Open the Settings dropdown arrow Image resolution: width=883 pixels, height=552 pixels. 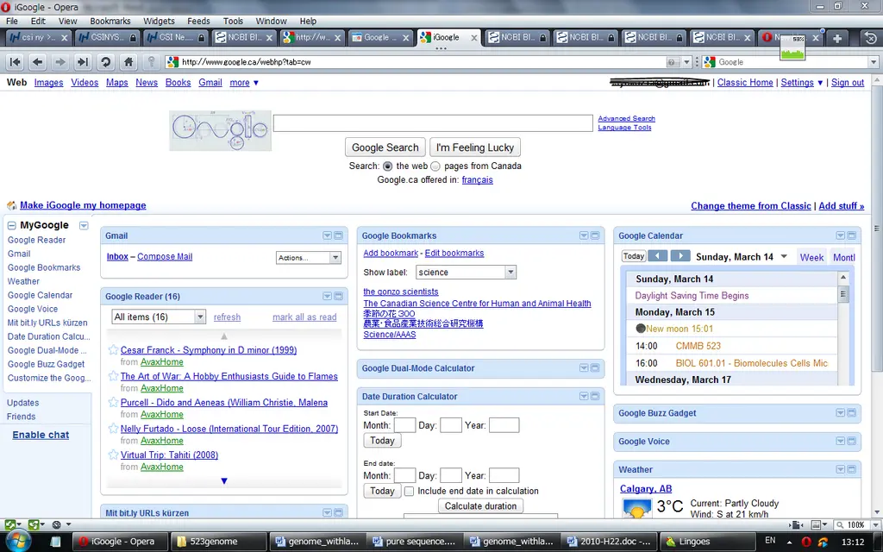(x=820, y=83)
